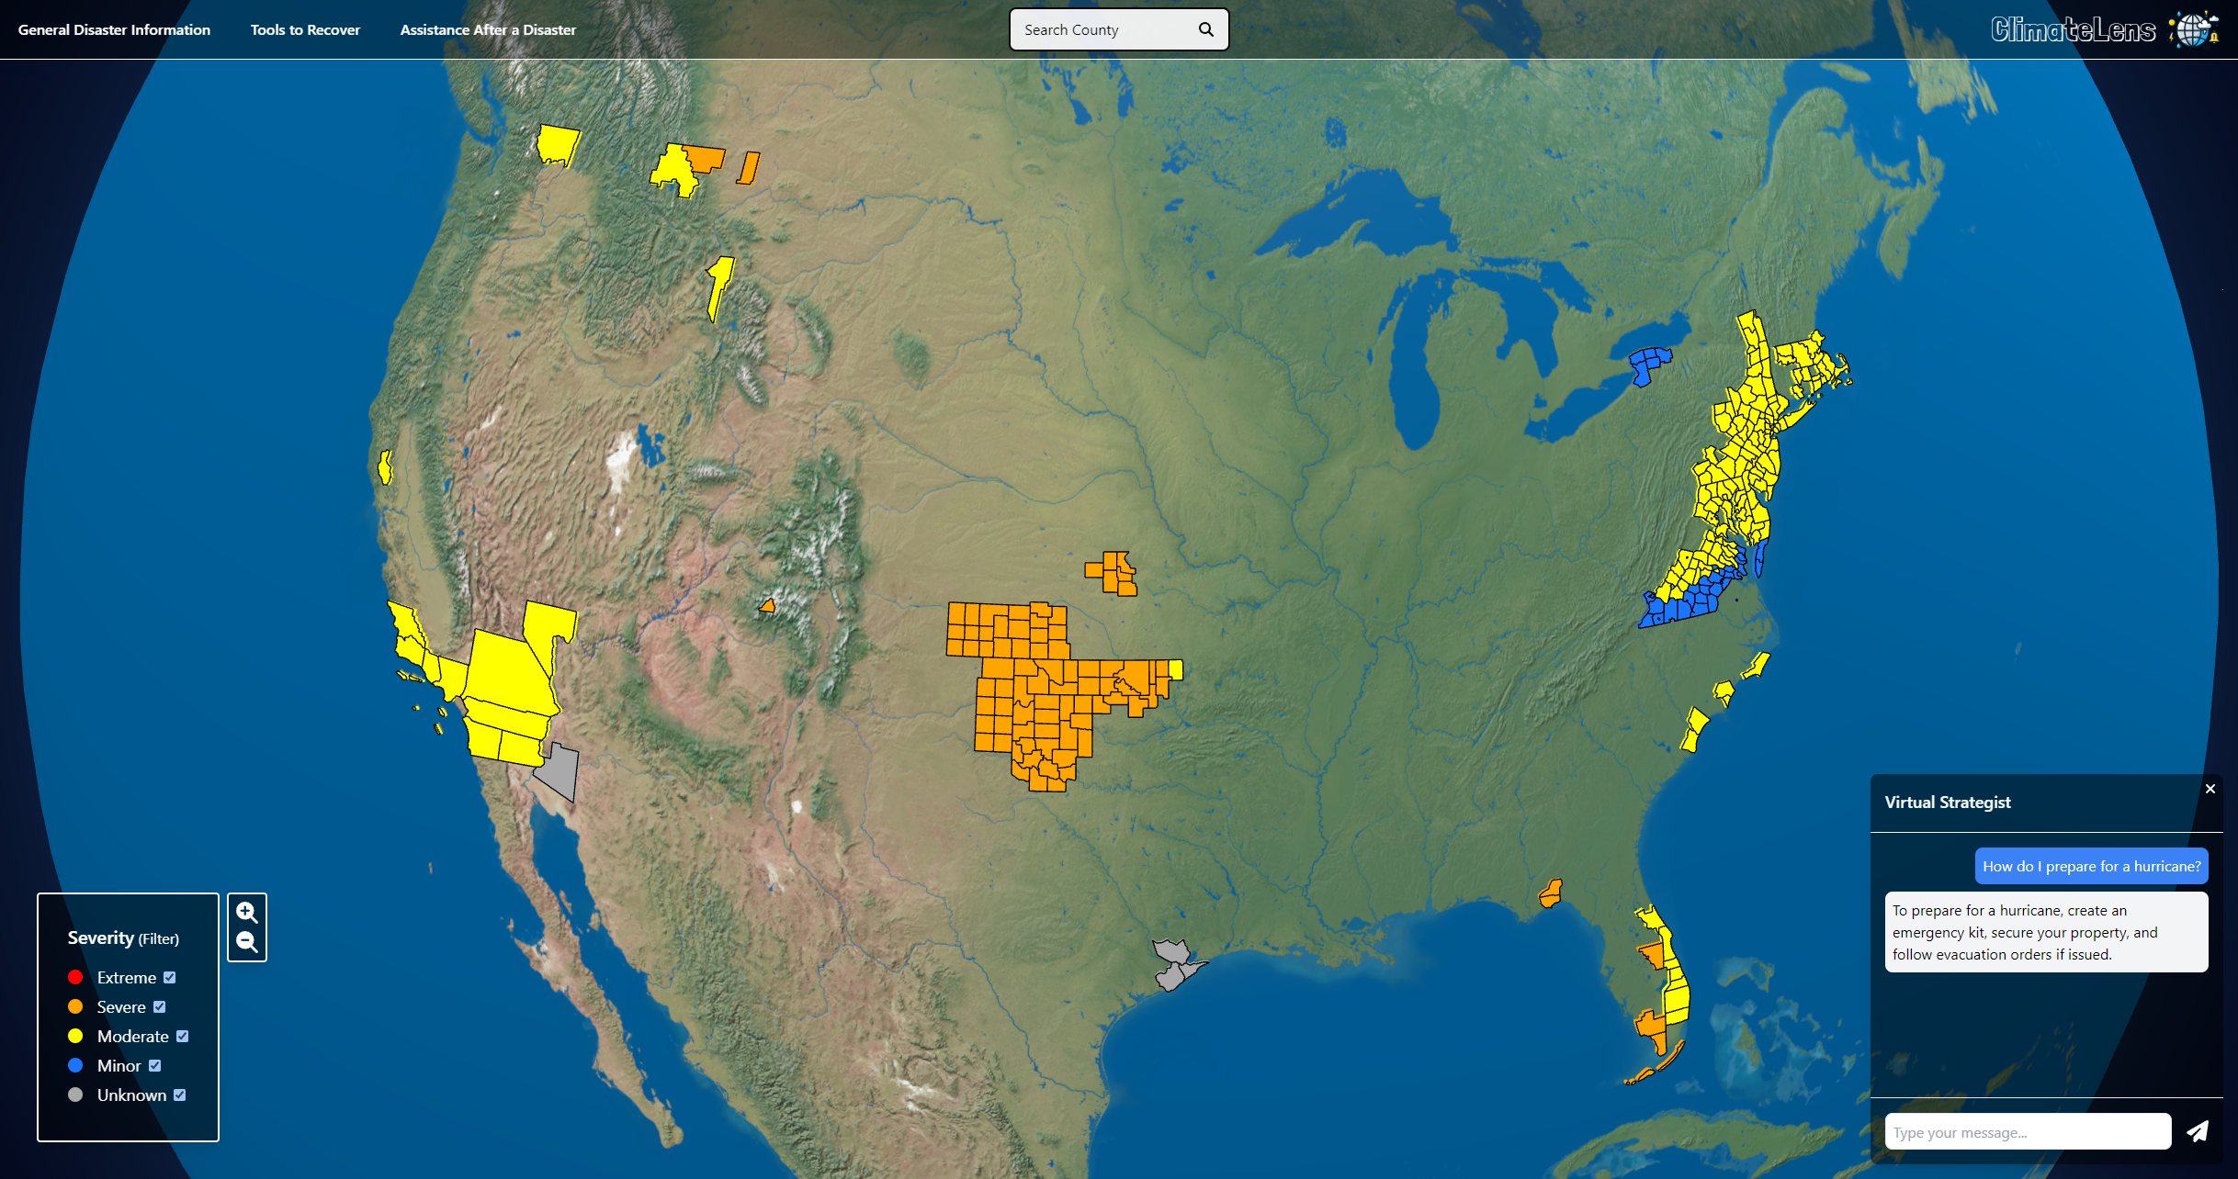Toggle the Minor severity checkbox

pos(154,1065)
